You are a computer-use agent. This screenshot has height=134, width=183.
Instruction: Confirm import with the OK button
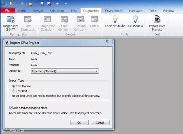pyautogui.click(x=79, y=123)
